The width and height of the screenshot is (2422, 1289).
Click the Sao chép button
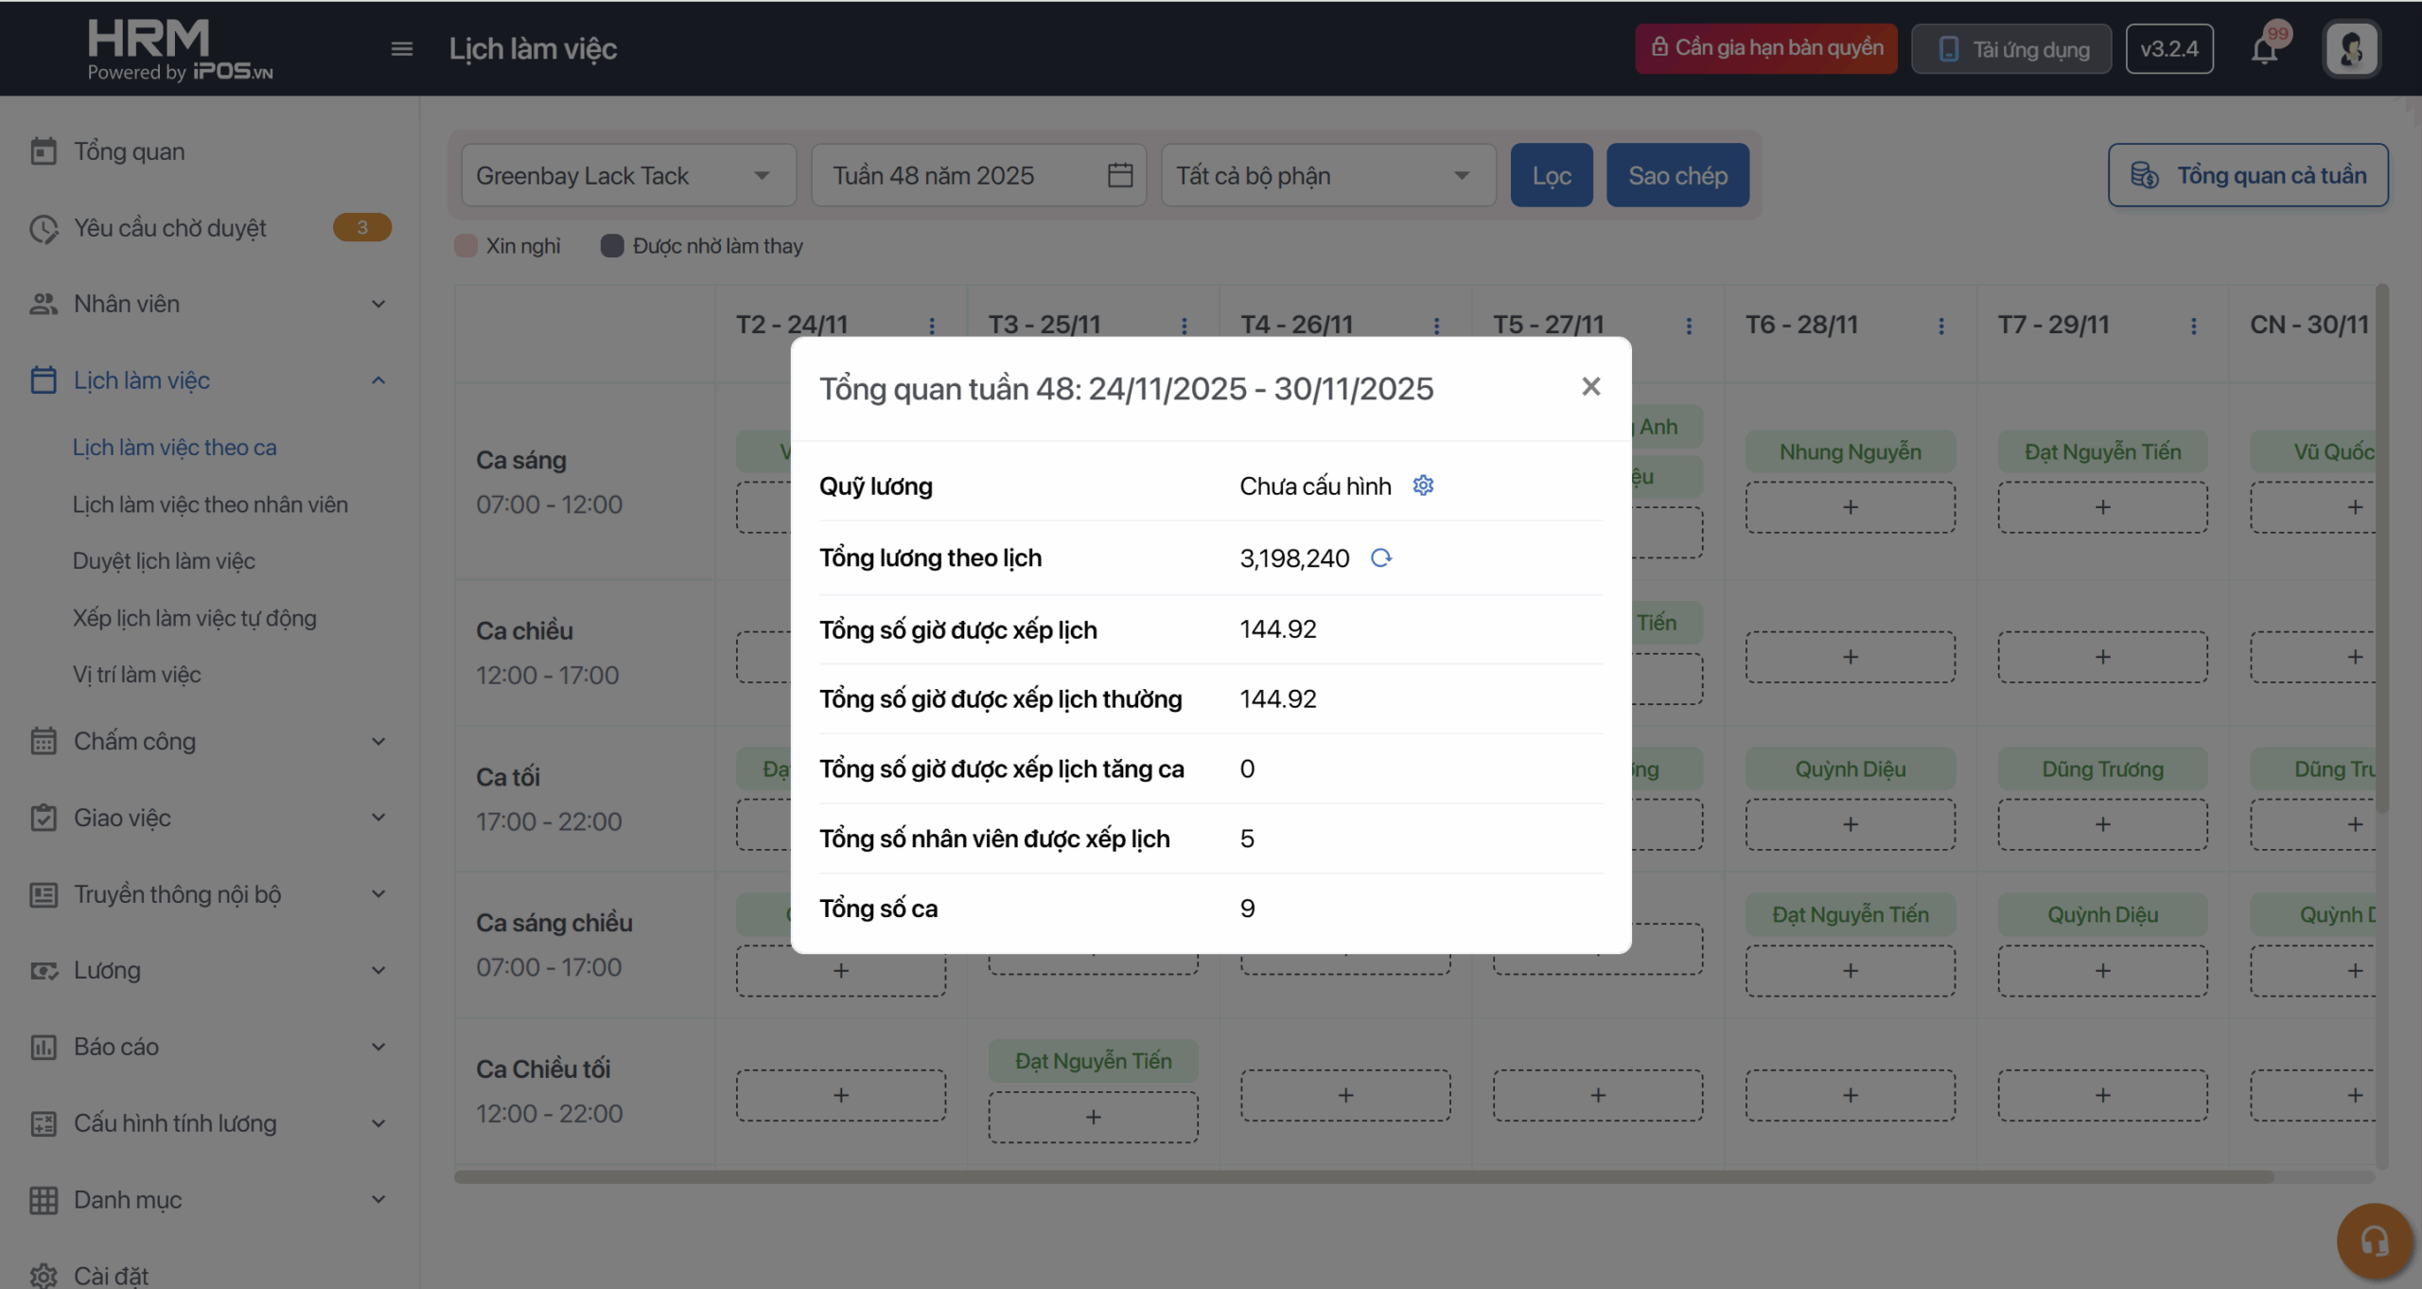pyautogui.click(x=1676, y=175)
